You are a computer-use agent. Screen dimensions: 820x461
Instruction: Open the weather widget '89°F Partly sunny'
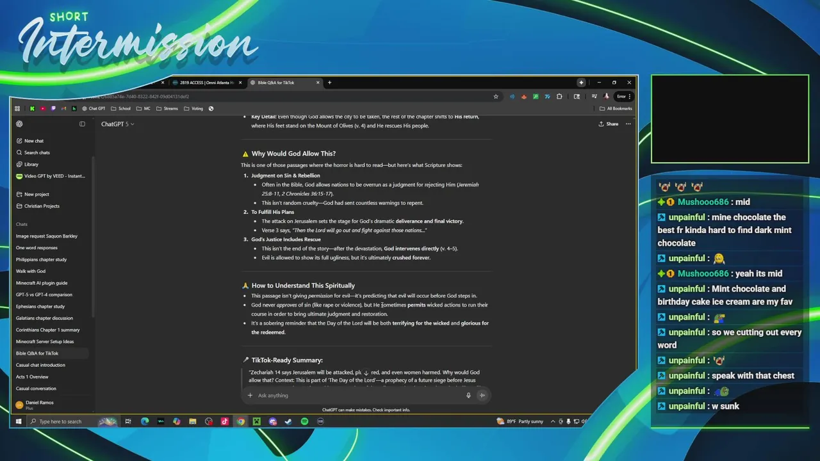click(520, 421)
